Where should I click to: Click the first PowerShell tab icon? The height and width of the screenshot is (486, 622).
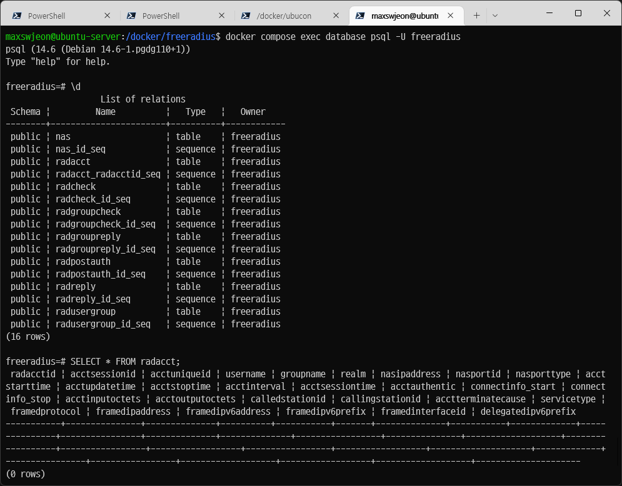tap(18, 16)
